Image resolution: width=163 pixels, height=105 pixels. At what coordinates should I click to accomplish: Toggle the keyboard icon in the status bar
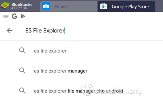tap(6, 16)
